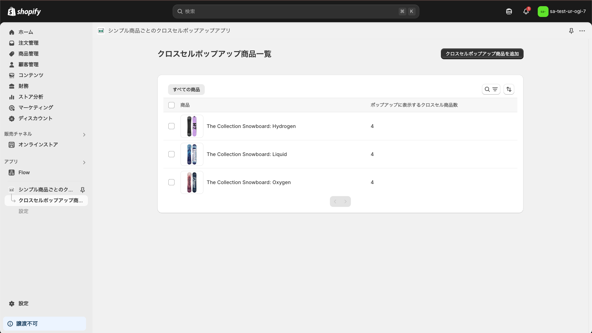Screen dimensions: 592x333
Task: Check the Hydrogen snowboard row checkbox
Action: click(171, 126)
